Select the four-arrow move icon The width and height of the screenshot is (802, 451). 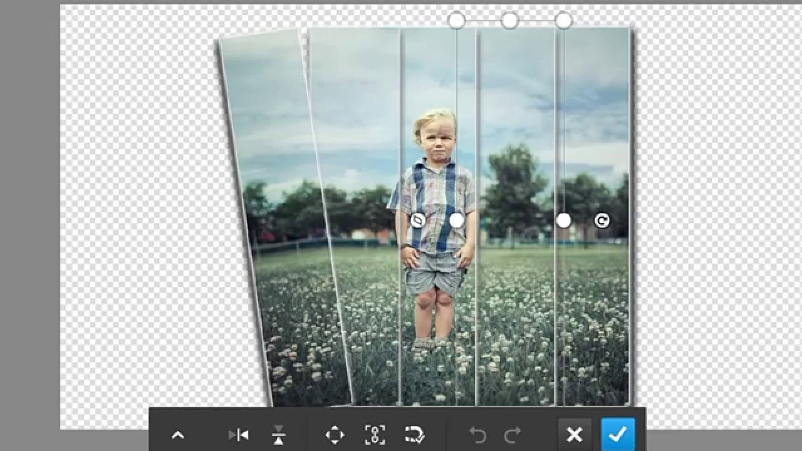pyautogui.click(x=335, y=435)
